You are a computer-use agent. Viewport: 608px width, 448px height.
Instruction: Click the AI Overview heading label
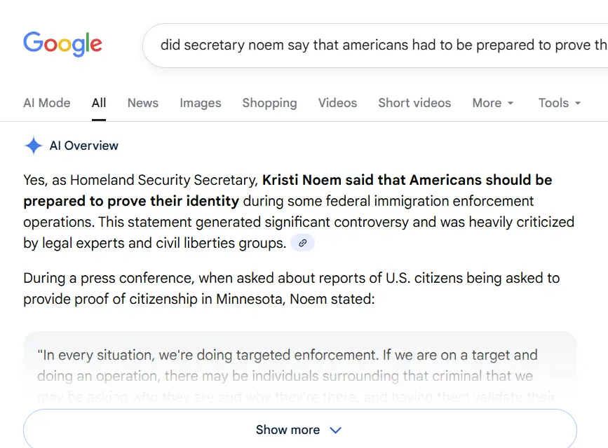84,146
